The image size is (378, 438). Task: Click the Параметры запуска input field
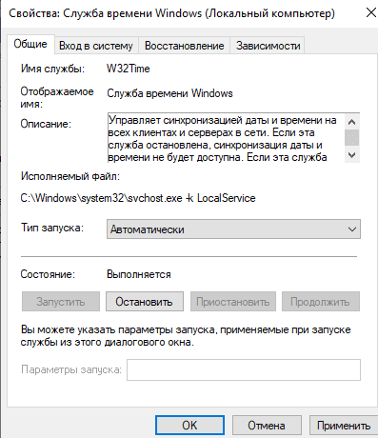coord(244,369)
